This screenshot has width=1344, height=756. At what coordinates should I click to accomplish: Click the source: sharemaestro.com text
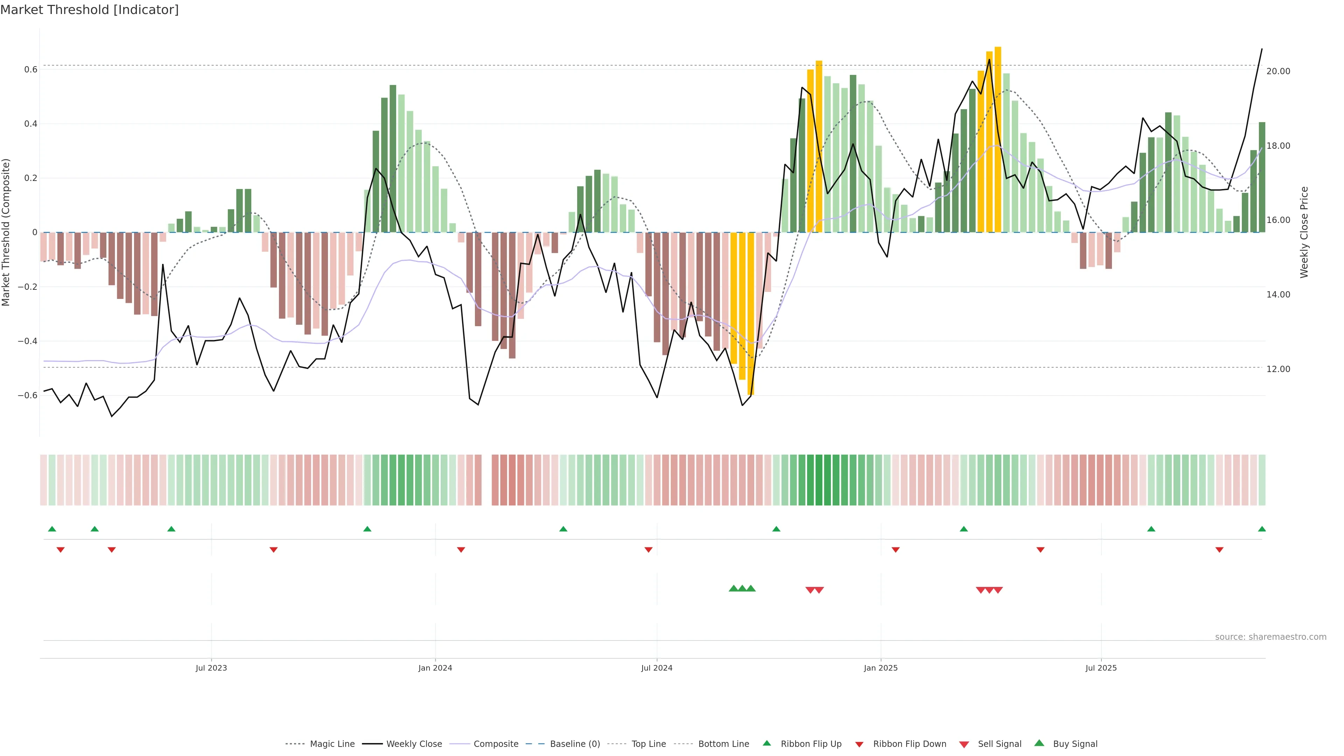1270,637
